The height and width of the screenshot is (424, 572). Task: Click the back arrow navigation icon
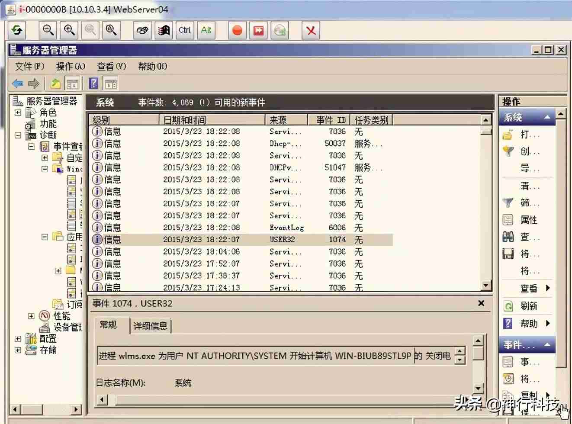(18, 83)
